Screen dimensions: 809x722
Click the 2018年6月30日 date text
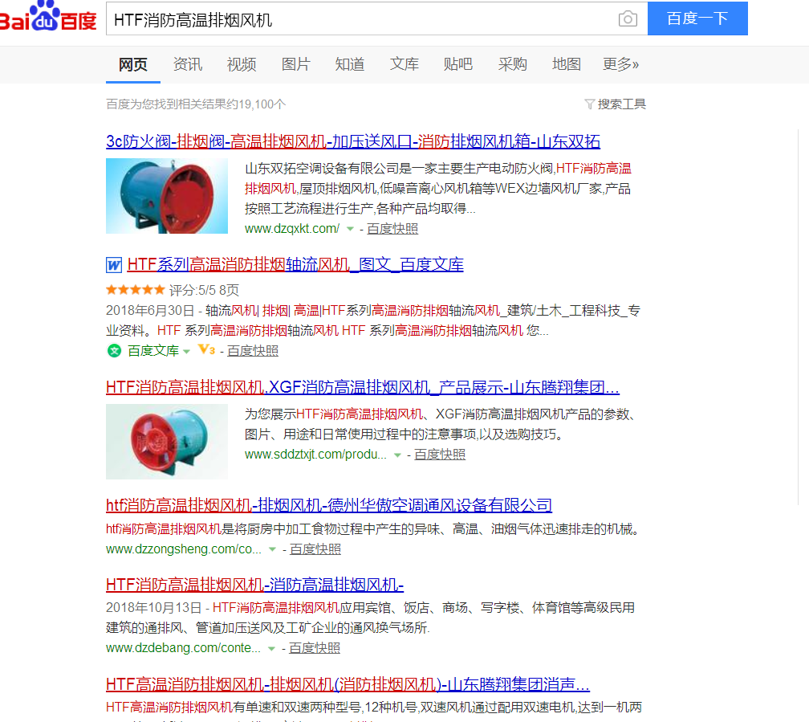[x=149, y=311]
